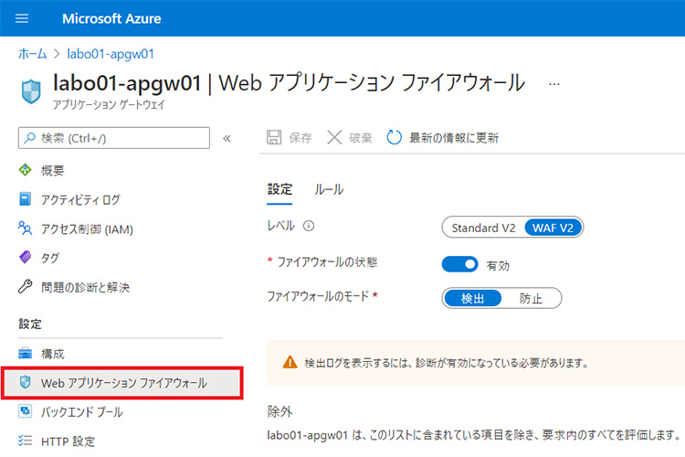This screenshot has width=685, height=457.
Task: Focus the 検索 (Ctrl+/) search box
Action: [x=114, y=138]
